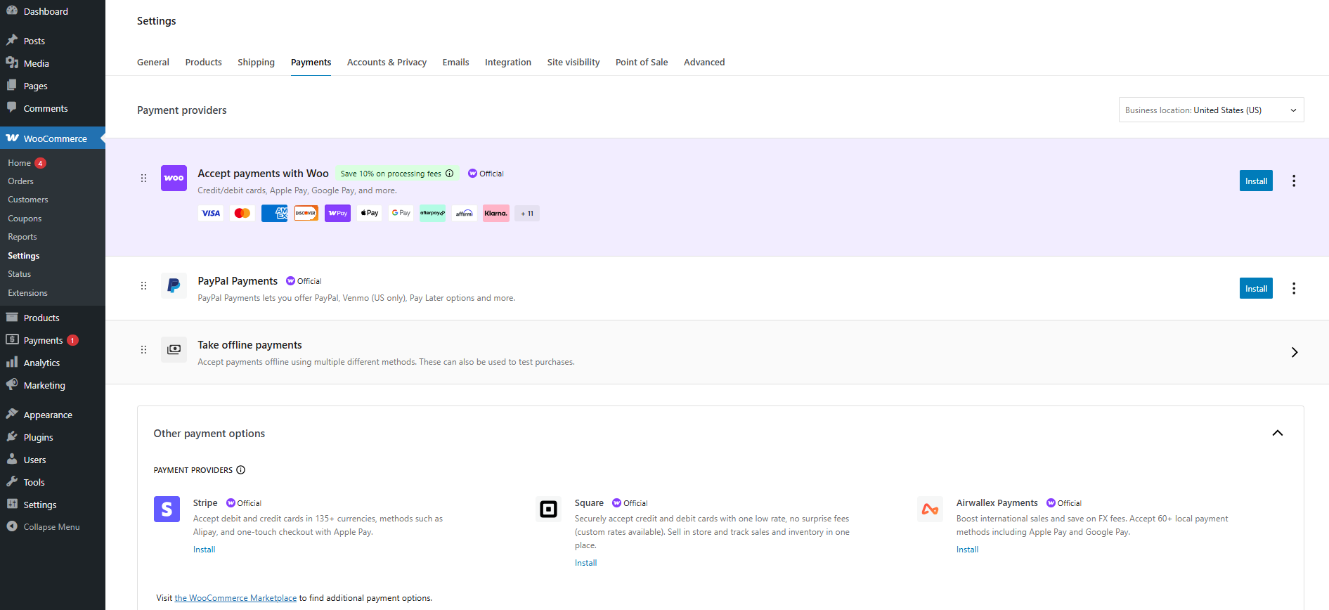Switch to the Products tab

pyautogui.click(x=204, y=62)
